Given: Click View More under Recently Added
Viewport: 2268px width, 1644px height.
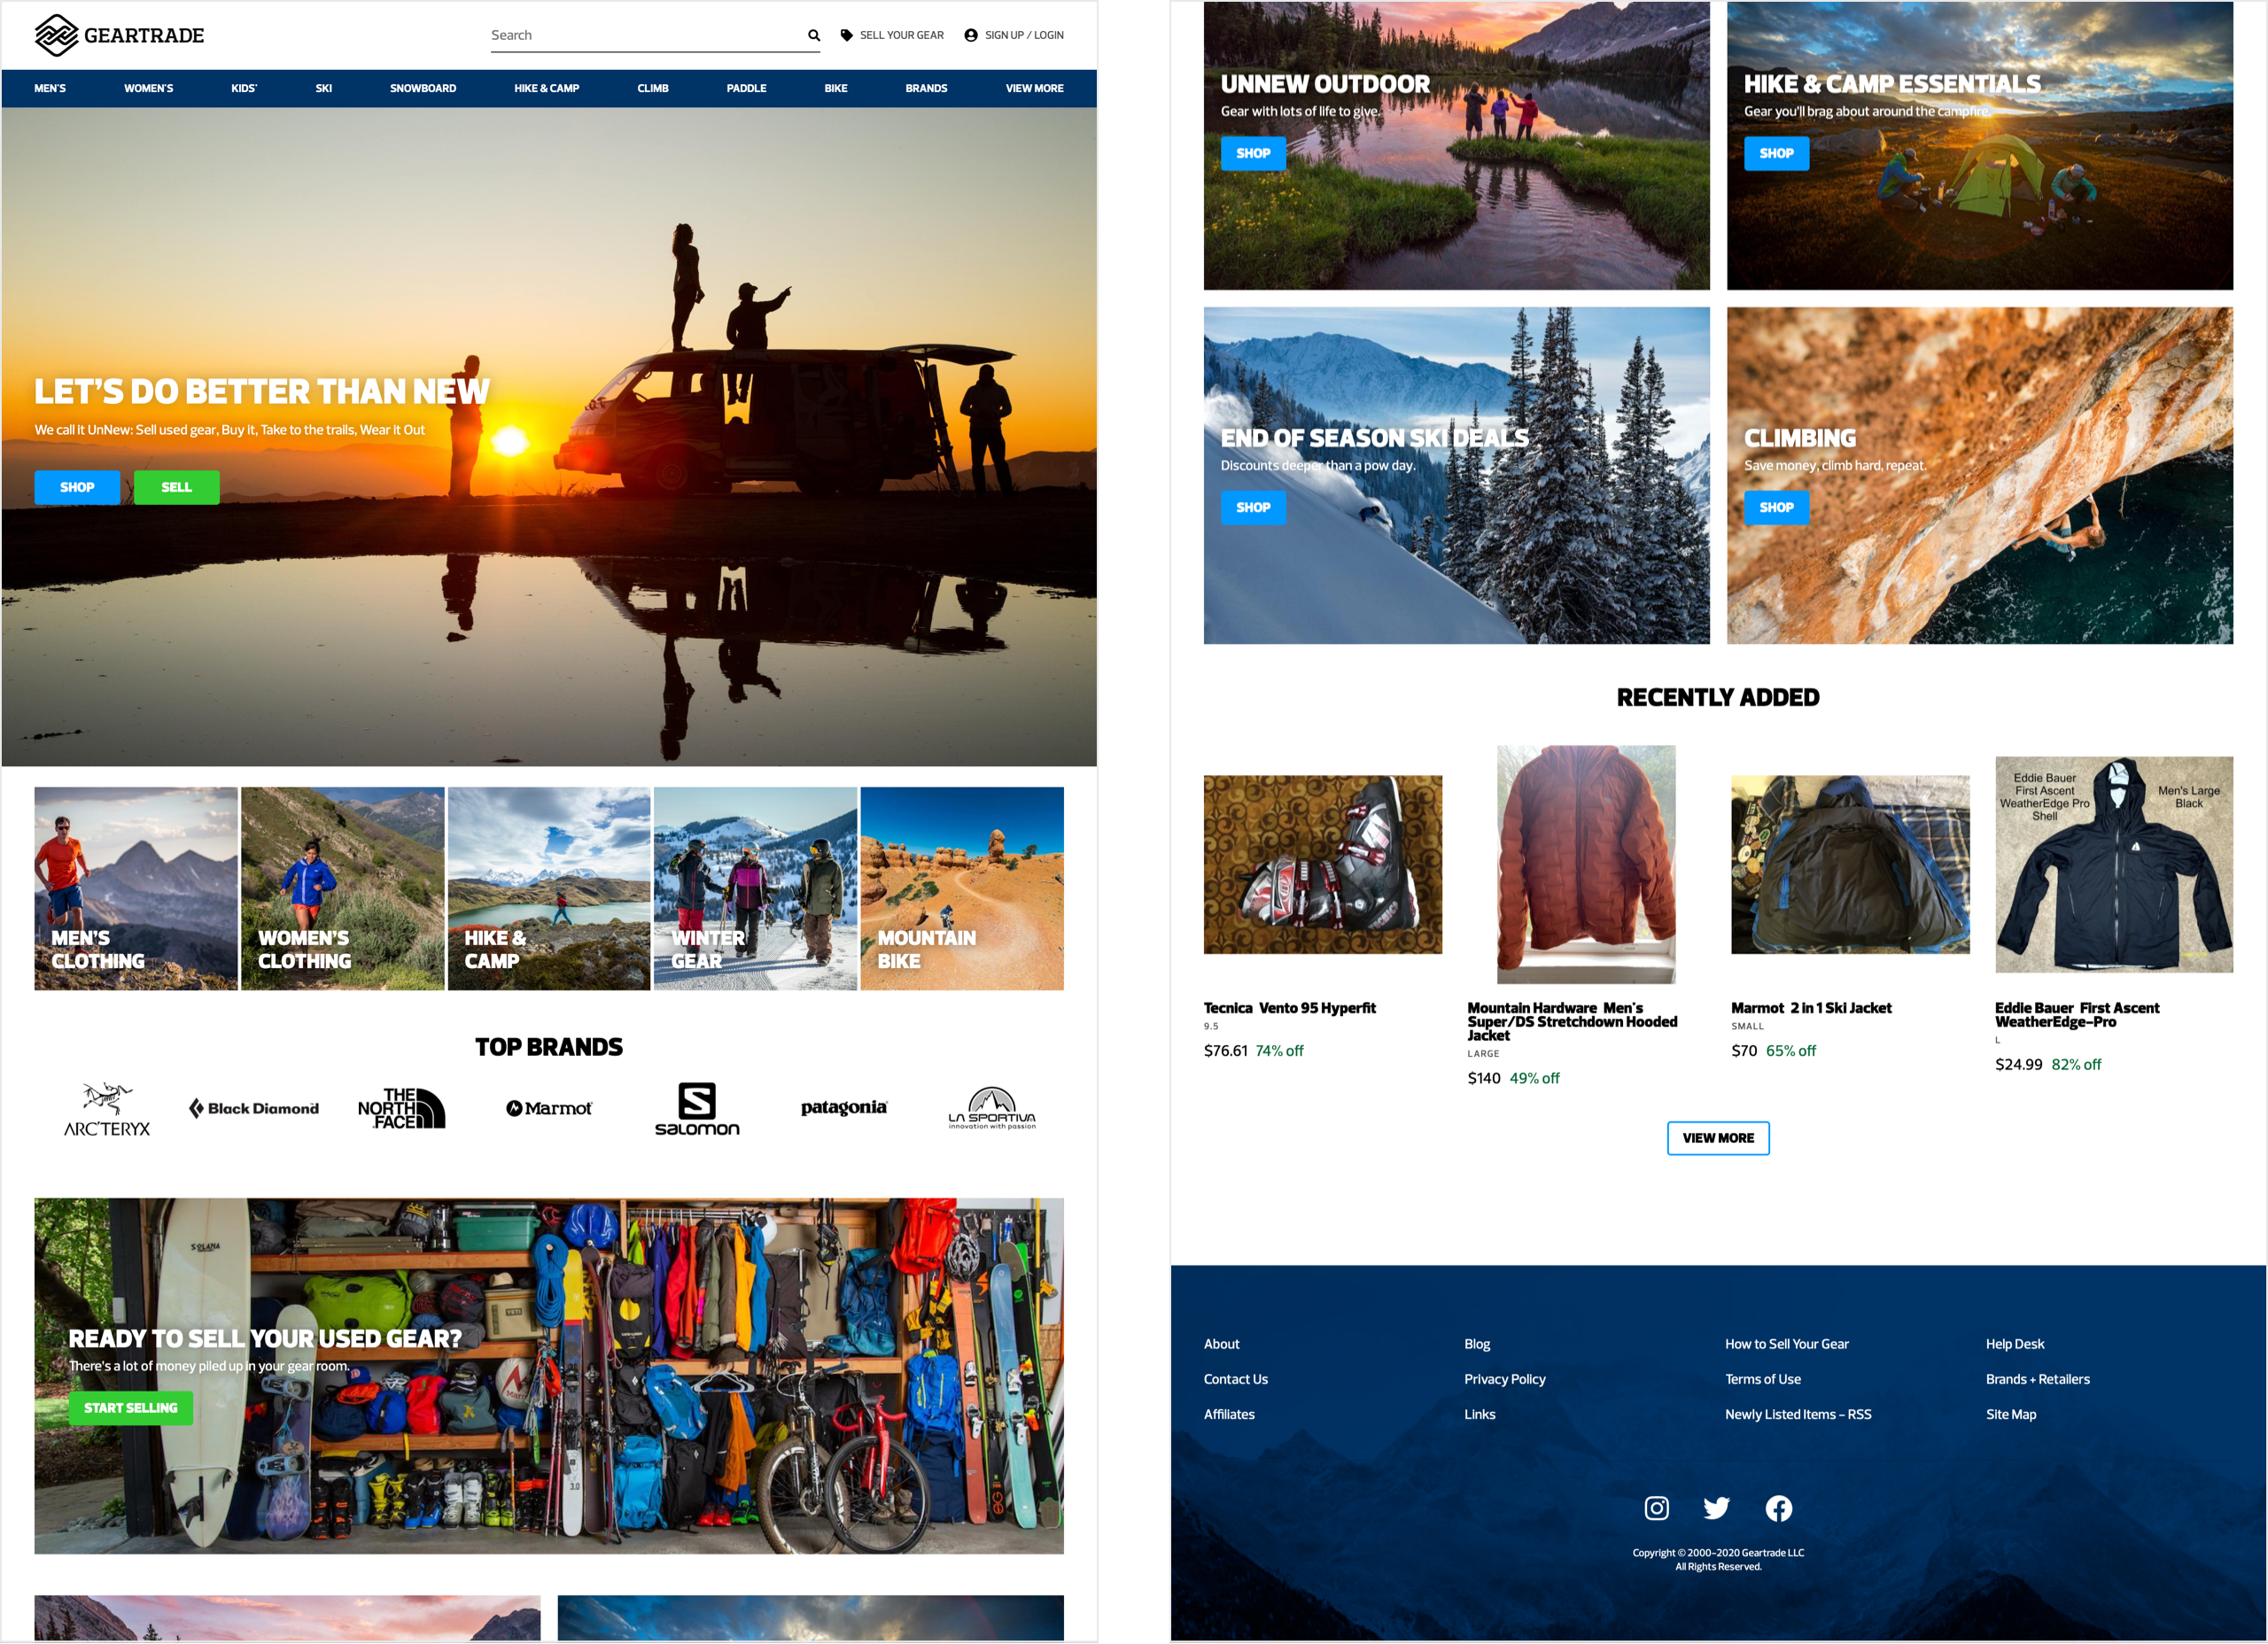Looking at the screenshot, I should pyautogui.click(x=1717, y=1138).
